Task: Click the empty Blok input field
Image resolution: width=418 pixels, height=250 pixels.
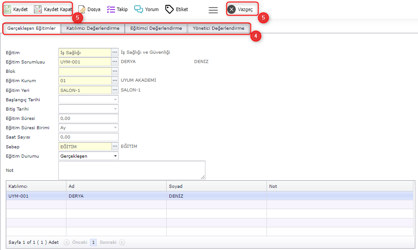Action: (85, 71)
